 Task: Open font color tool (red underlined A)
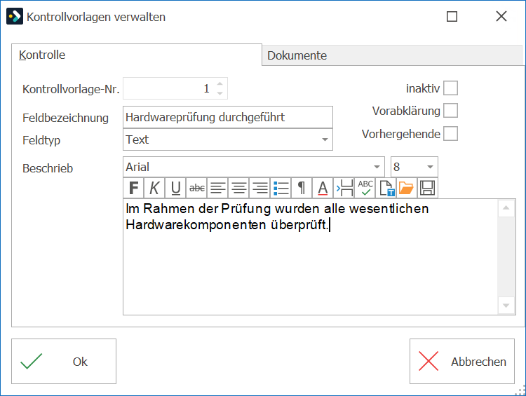click(323, 188)
